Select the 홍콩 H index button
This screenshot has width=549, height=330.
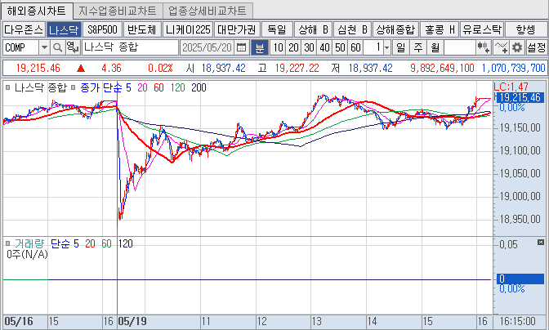pyautogui.click(x=440, y=29)
